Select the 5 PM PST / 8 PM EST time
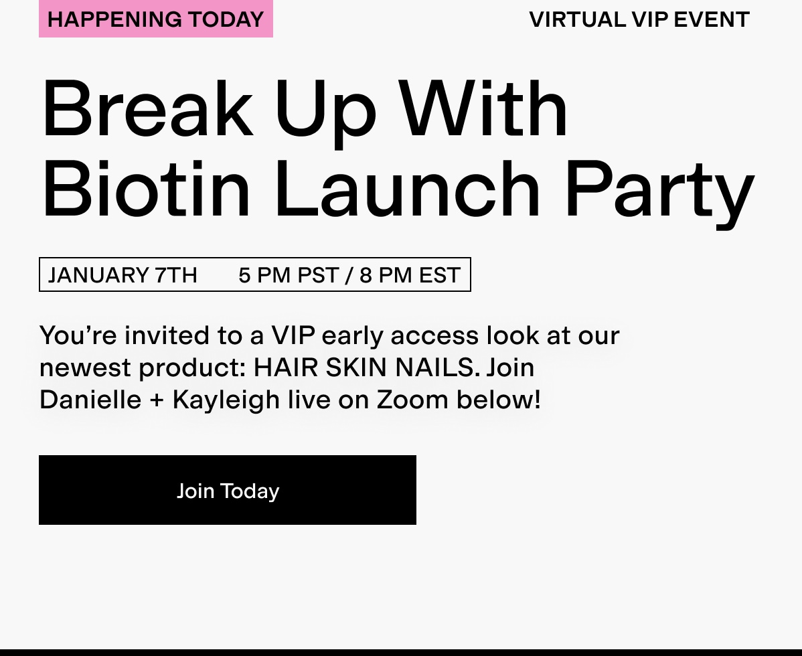Image resolution: width=802 pixels, height=656 pixels. point(349,274)
